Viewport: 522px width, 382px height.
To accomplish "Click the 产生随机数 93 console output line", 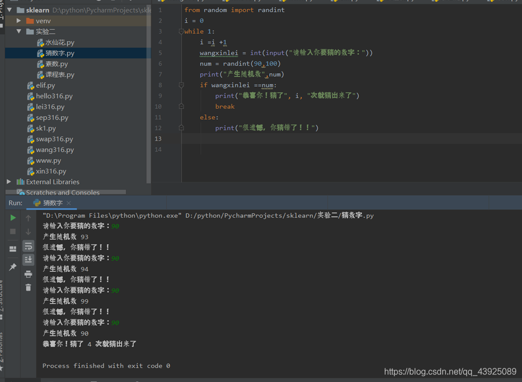I will (65, 237).
